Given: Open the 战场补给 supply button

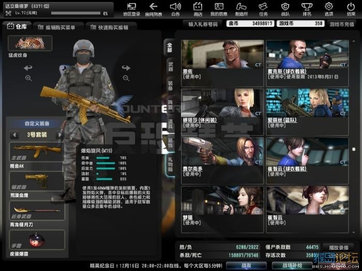Looking at the screenshot, I should [x=292, y=265].
